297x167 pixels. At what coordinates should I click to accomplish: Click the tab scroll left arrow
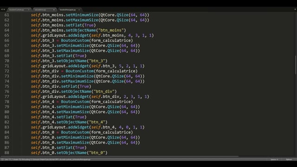[2, 9]
